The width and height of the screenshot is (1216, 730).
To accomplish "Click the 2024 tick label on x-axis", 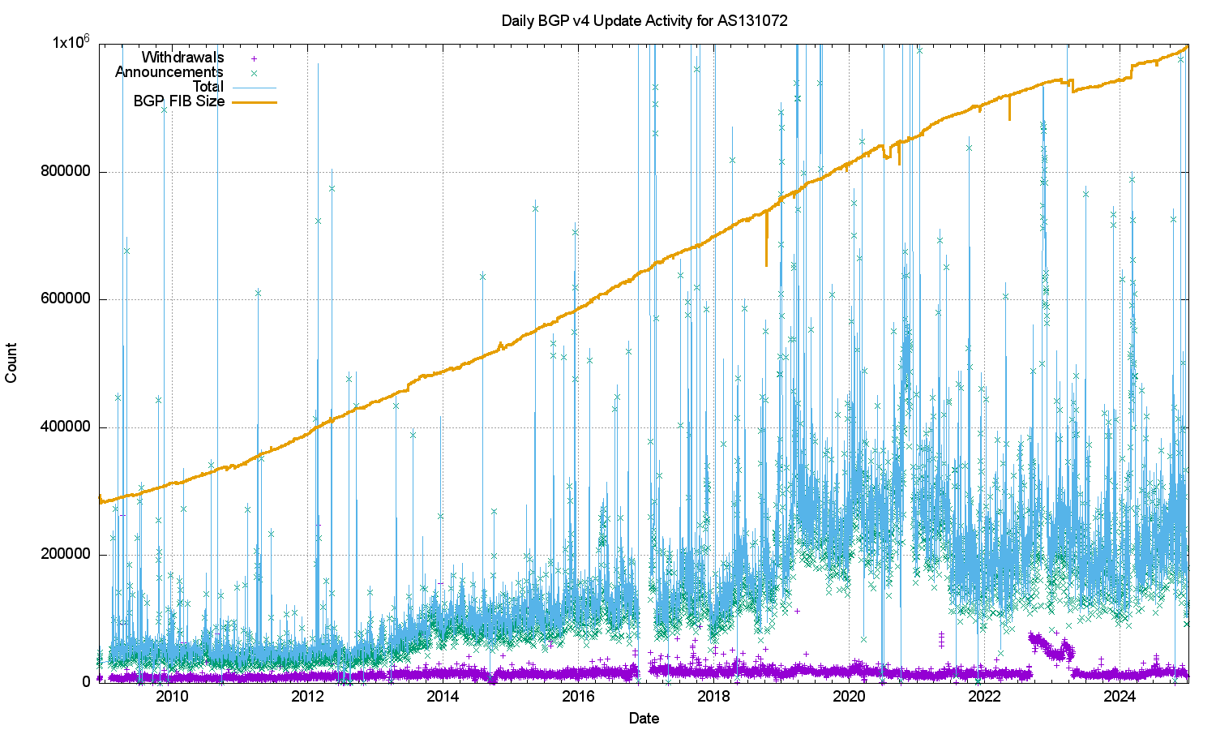I will click(1120, 697).
